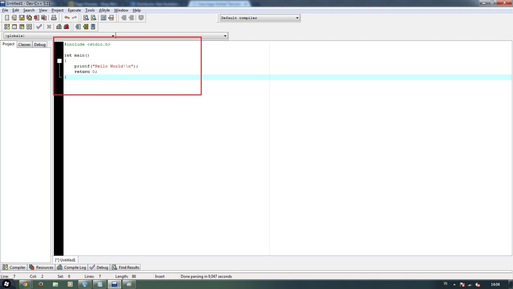
Task: Click the Save icon in the toolbar
Action: point(22,18)
